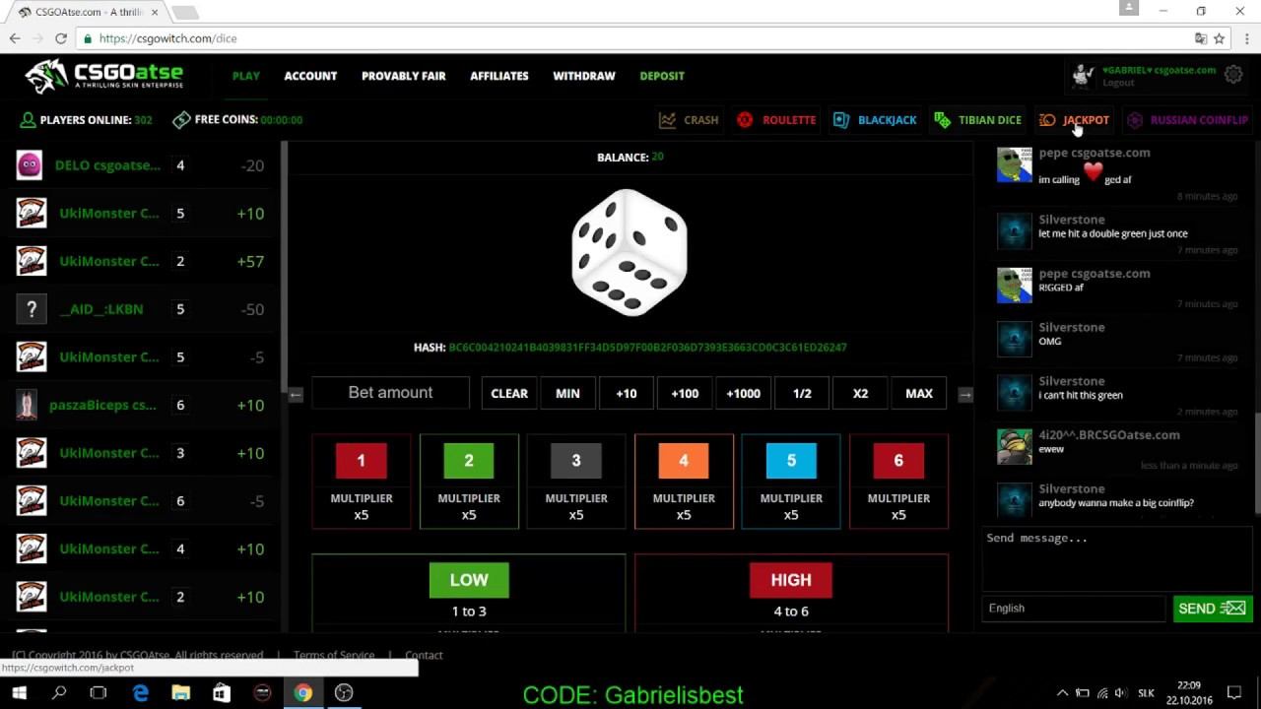The width and height of the screenshot is (1261, 709).
Task: Click the players online person icon
Action: tap(29, 120)
